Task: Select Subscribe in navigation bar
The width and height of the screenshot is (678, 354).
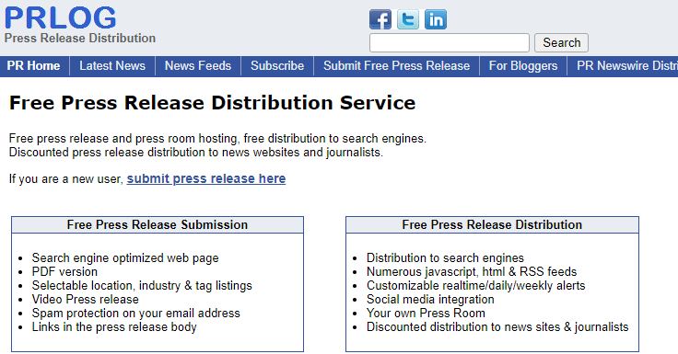Action: coord(277,65)
